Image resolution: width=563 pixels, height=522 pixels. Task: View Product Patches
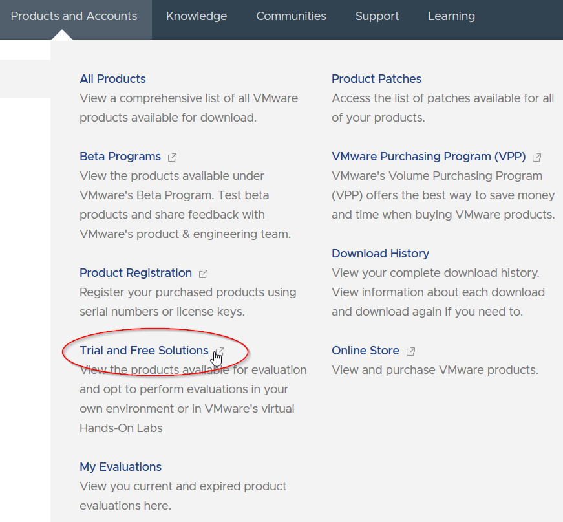pos(376,78)
